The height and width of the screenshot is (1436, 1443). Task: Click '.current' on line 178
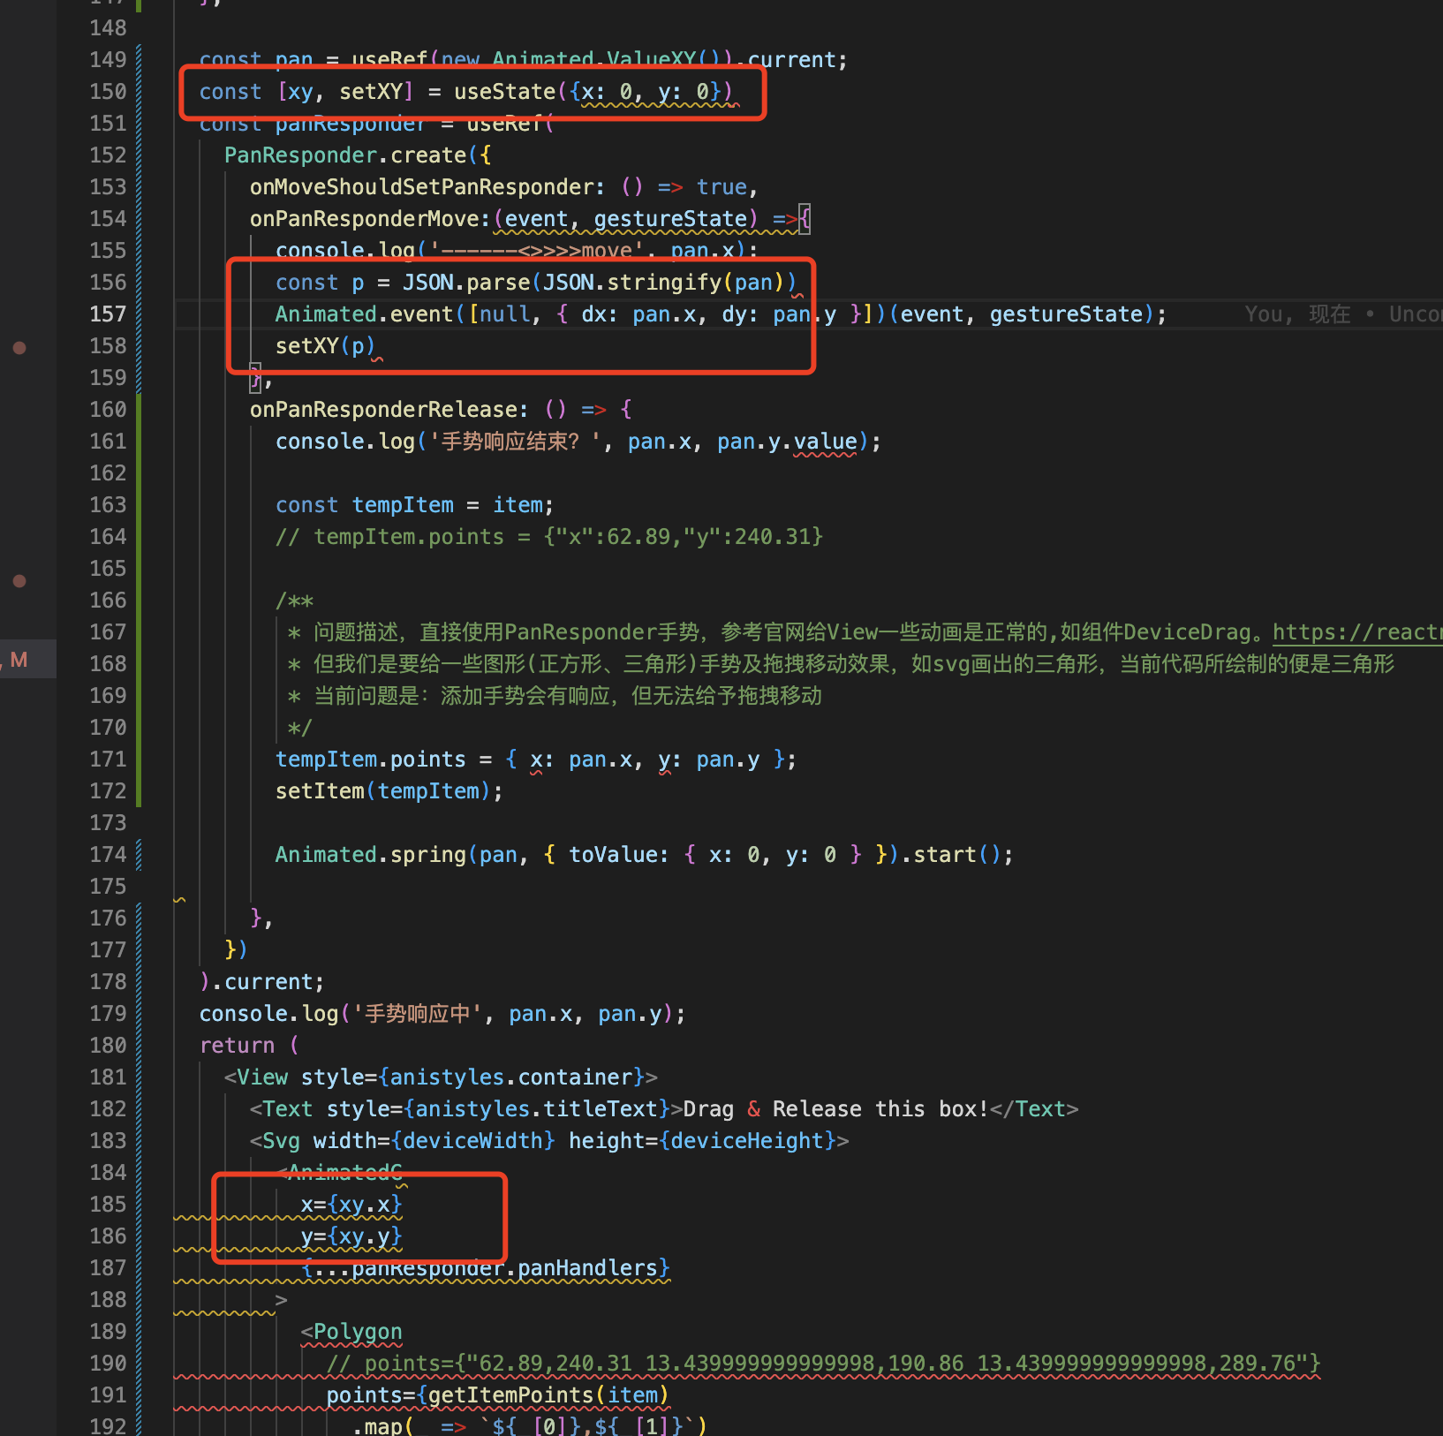click(x=262, y=982)
